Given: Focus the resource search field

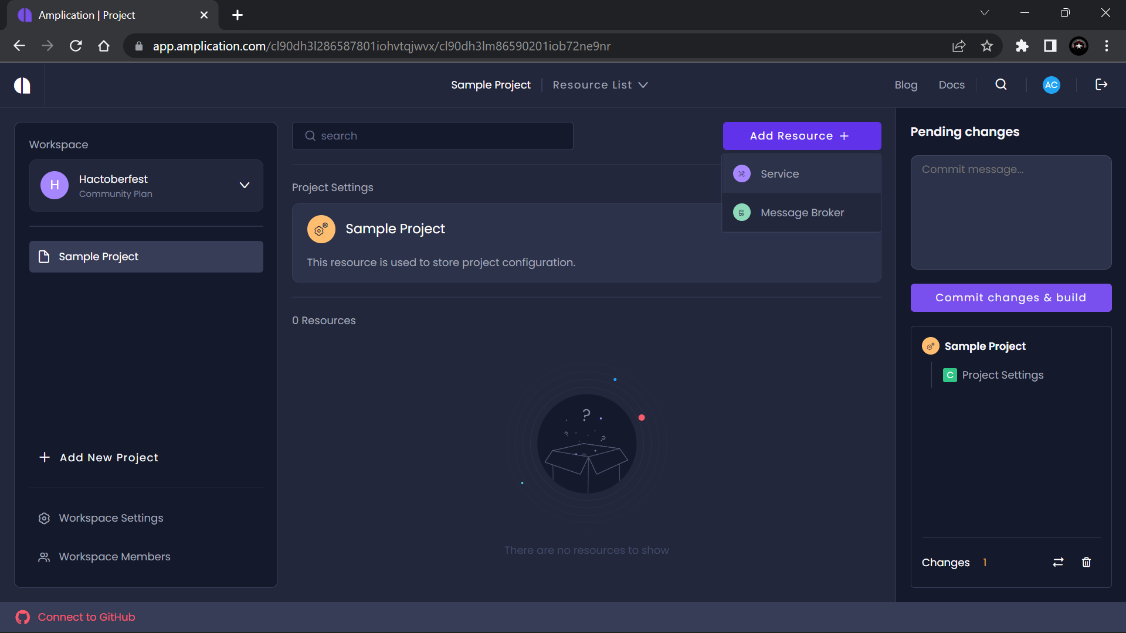Looking at the screenshot, I should click(x=432, y=135).
